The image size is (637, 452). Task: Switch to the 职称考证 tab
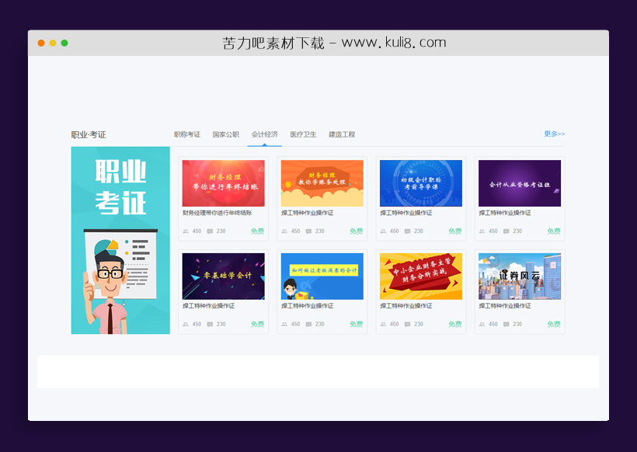pyautogui.click(x=186, y=134)
